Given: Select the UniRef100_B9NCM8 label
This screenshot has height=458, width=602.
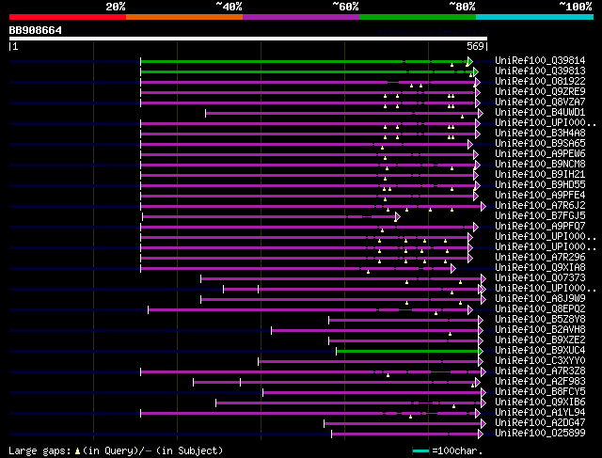Looking at the screenshot, I should pos(540,164).
